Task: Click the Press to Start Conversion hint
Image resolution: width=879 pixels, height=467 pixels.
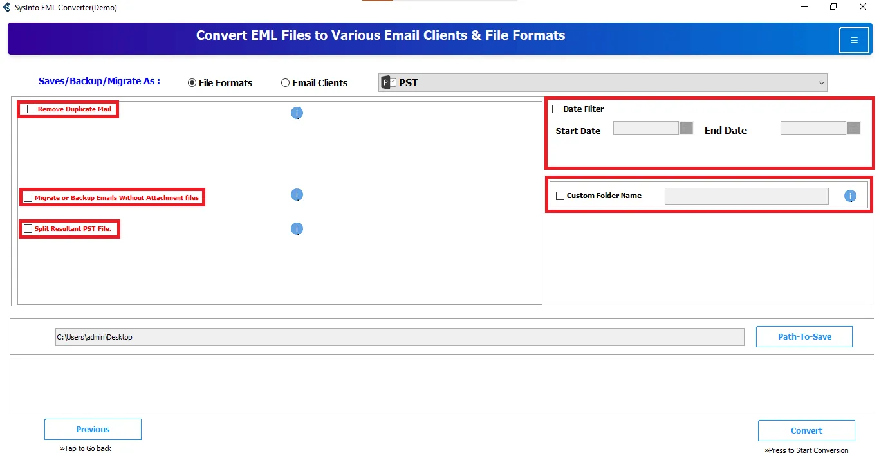Action: [806, 450]
